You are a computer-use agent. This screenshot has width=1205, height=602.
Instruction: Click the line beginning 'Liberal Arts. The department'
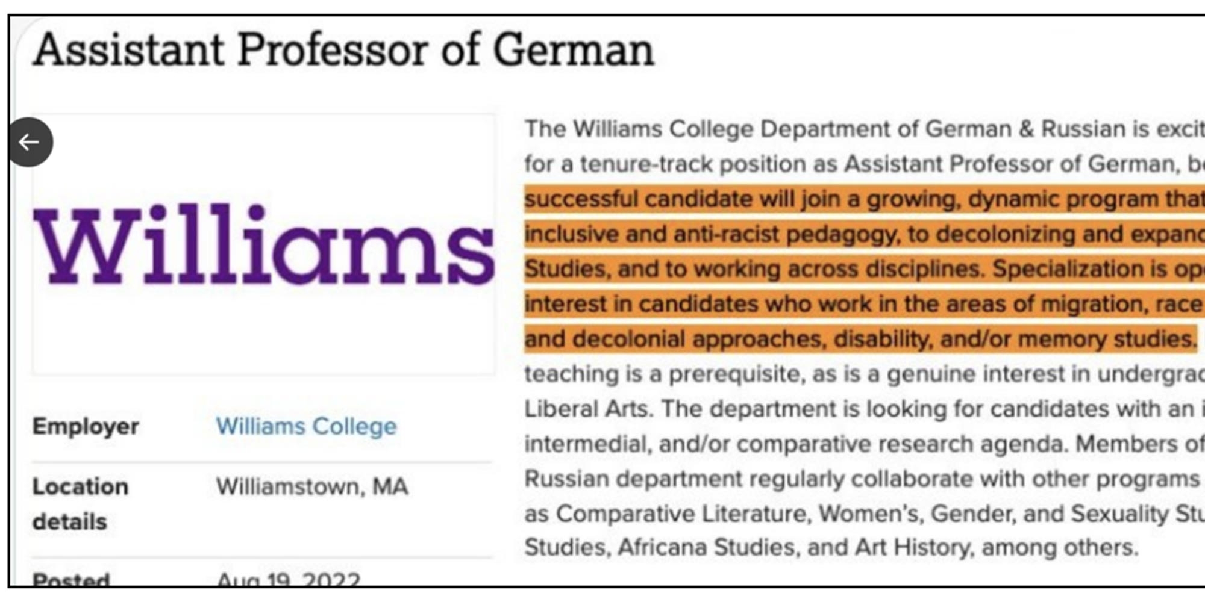pyautogui.click(x=865, y=409)
